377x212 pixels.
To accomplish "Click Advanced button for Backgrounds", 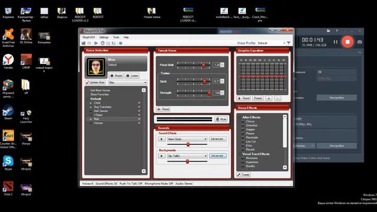I will coord(217,155).
